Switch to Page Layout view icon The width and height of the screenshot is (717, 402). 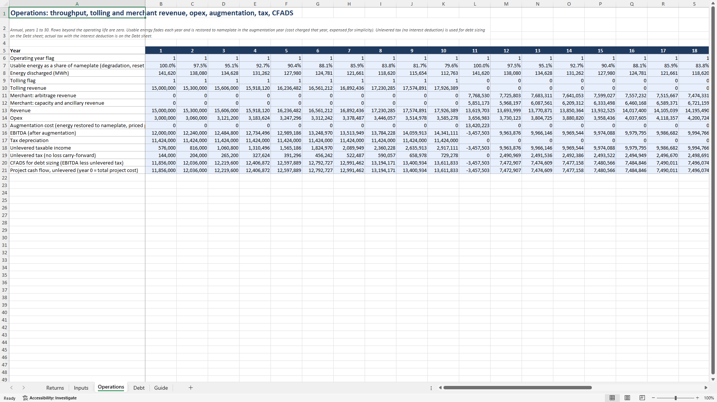[627, 398]
